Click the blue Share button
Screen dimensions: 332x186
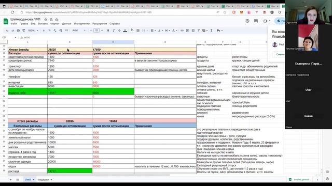[280, 21]
